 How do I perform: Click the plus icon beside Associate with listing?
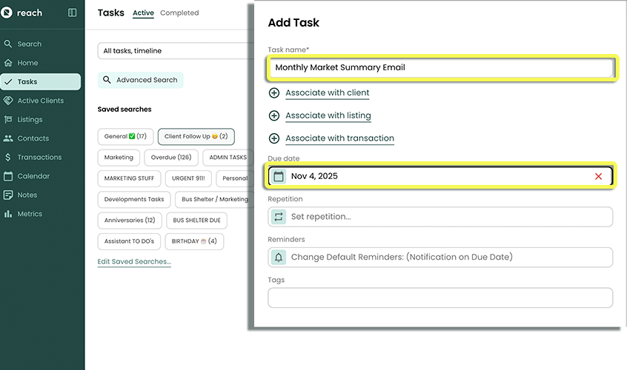tap(274, 116)
